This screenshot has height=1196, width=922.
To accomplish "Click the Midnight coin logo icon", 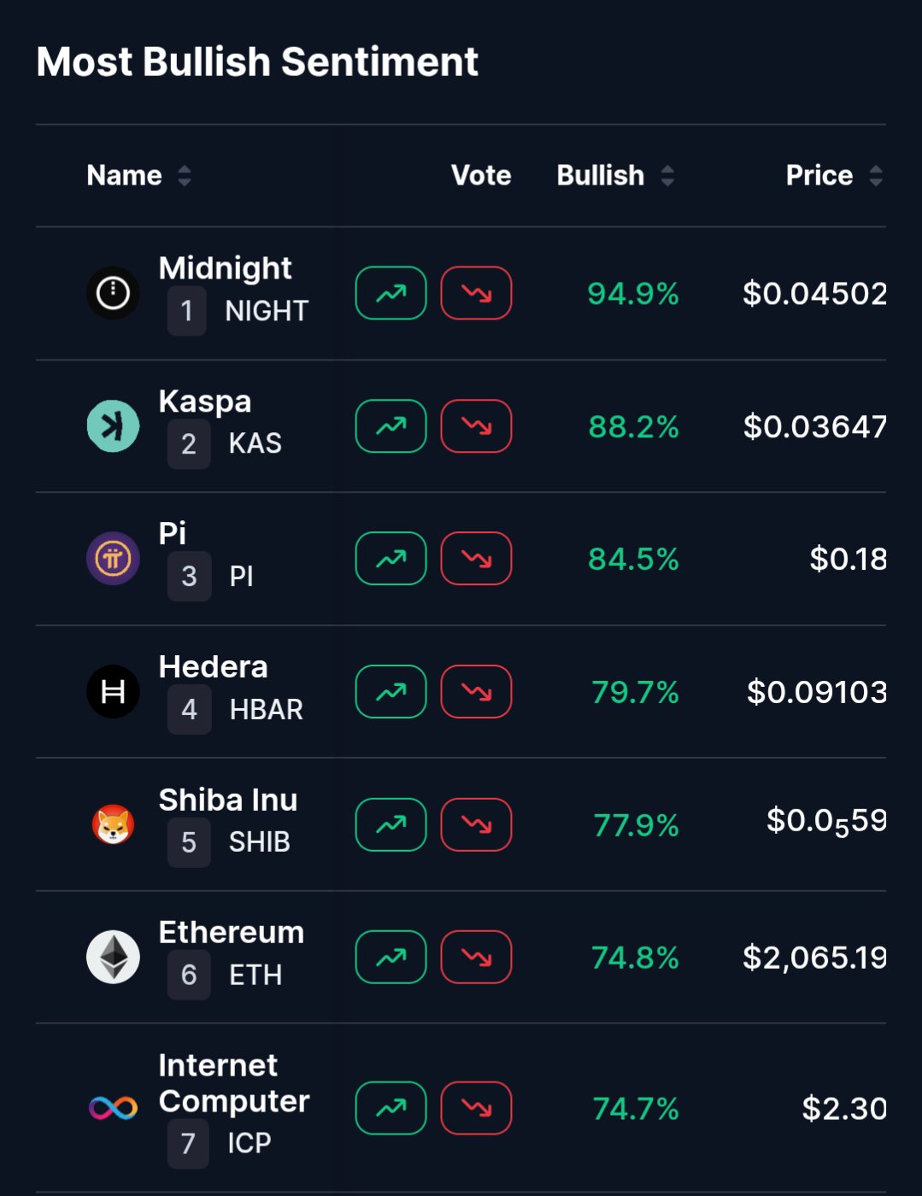I will (113, 293).
